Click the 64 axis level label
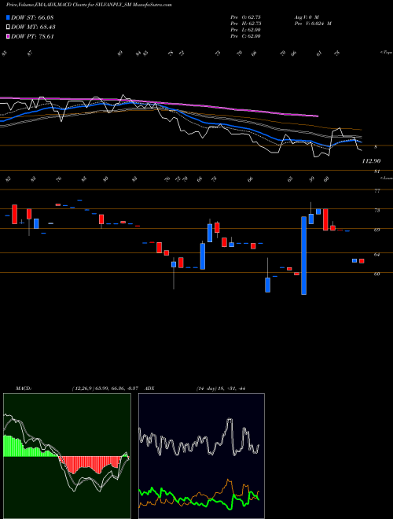Screen dimensions: 393x519 (376, 255)
